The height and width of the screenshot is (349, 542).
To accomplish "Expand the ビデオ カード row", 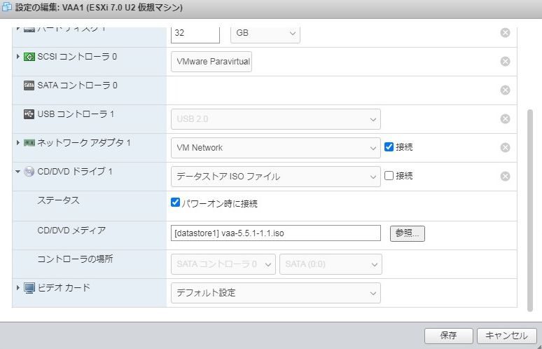I will (x=18, y=287).
